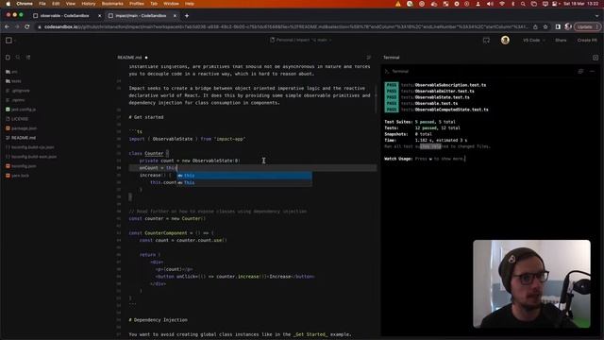Image resolution: width=604 pixels, height=340 pixels.
Task: Select second 'This' autocomplete suggestion
Action: [x=244, y=182]
